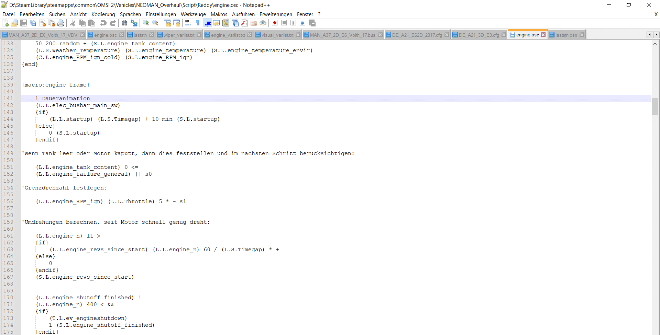Close the active engine.osc tab
The height and width of the screenshot is (335, 660).
[x=543, y=35]
